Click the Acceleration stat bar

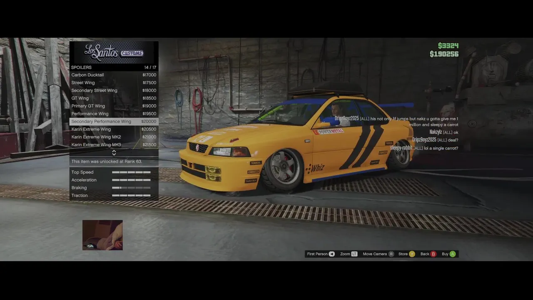coord(131,180)
